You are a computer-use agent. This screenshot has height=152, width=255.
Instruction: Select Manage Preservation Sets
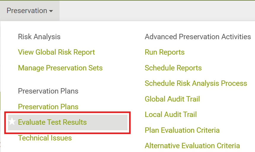pos(60,68)
